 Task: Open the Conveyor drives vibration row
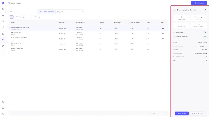[x=88, y=28]
